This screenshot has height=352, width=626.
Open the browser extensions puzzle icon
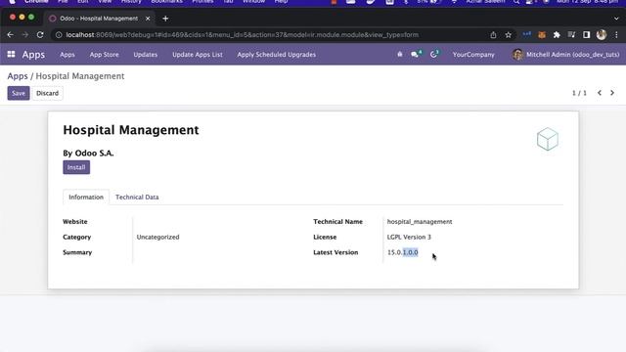pyautogui.click(x=557, y=35)
